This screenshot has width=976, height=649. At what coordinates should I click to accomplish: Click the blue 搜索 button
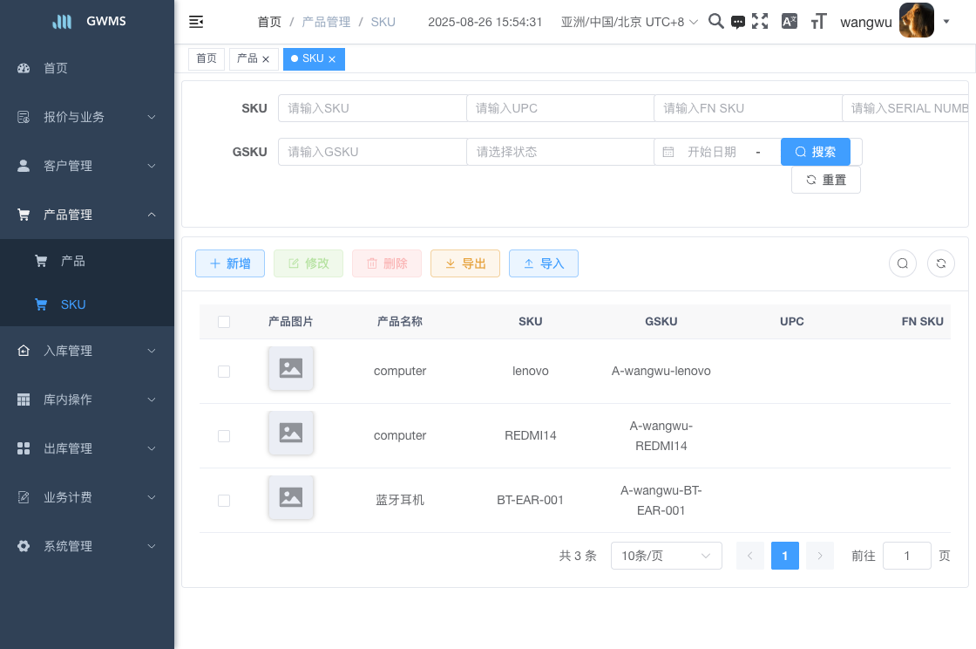tap(816, 152)
